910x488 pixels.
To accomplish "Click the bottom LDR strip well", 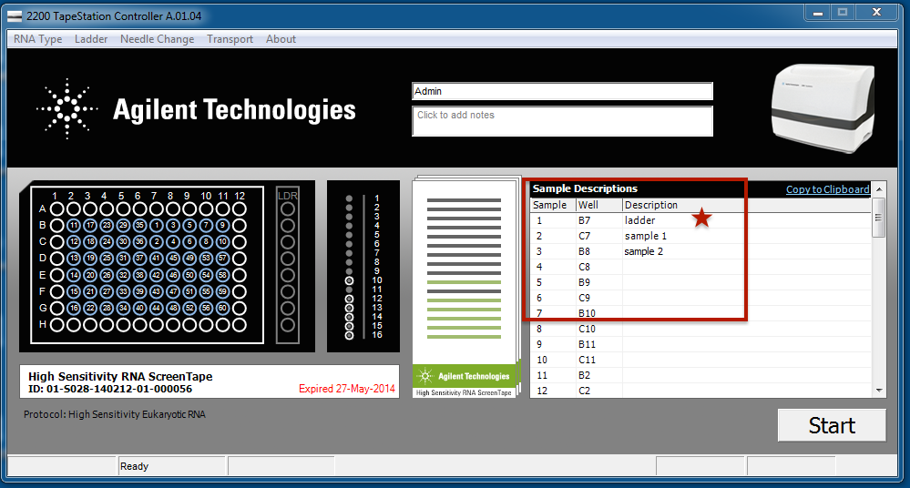I will coord(288,325).
